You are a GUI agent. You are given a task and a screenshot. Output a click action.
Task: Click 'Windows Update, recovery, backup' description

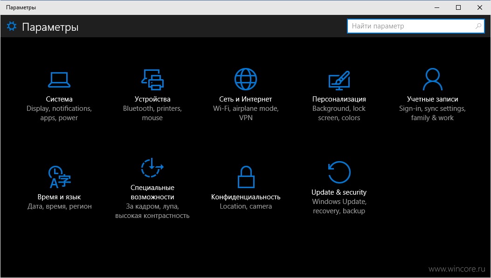(339, 206)
